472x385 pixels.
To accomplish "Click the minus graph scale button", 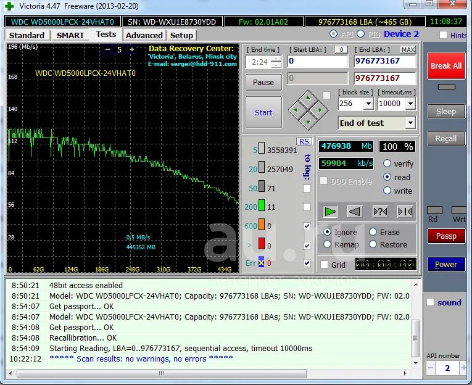I will pos(107,49).
